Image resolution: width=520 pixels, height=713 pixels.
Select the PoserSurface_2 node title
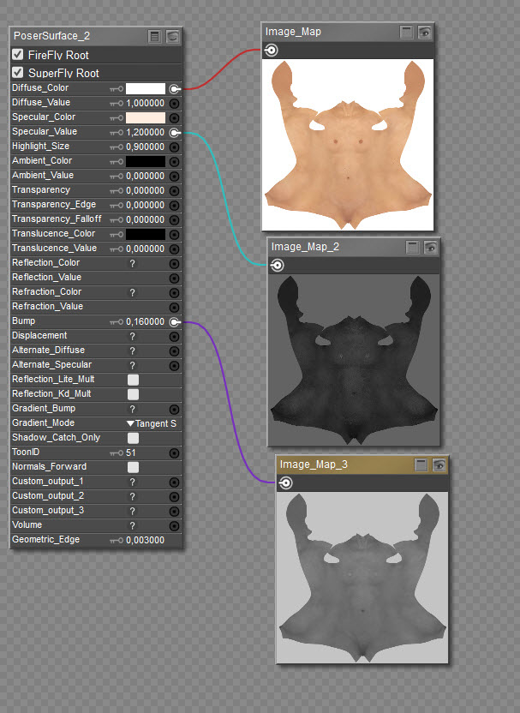pyautogui.click(x=51, y=36)
